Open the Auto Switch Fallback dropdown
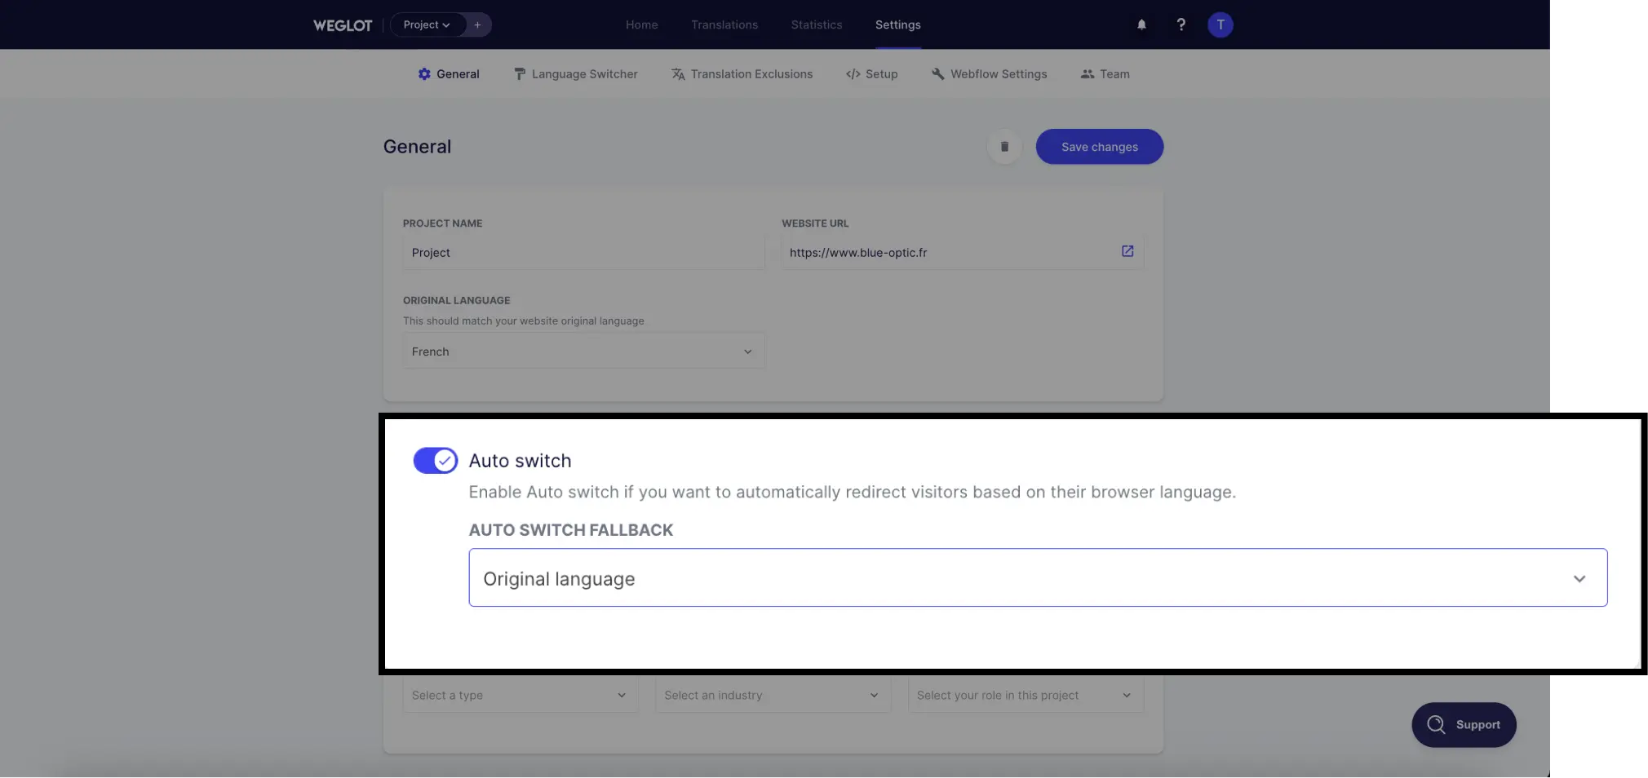 (1038, 578)
